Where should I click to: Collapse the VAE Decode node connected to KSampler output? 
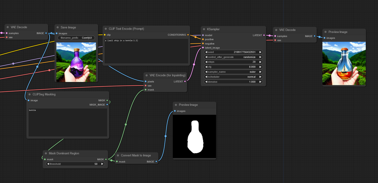coord(276,30)
